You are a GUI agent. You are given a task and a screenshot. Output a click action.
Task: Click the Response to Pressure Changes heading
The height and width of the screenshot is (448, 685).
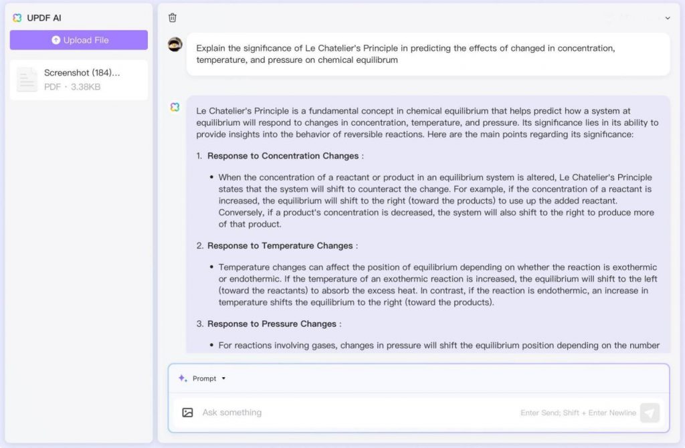point(272,324)
